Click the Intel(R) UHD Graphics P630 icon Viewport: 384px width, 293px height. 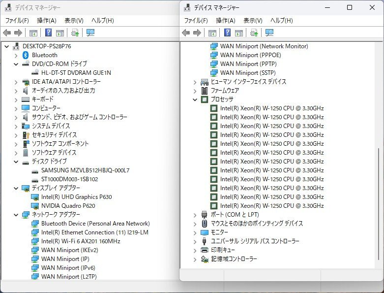coord(35,197)
